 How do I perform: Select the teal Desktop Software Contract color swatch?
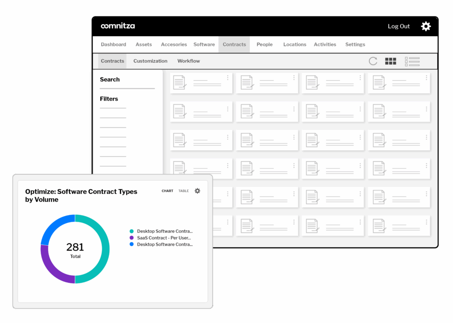click(131, 231)
